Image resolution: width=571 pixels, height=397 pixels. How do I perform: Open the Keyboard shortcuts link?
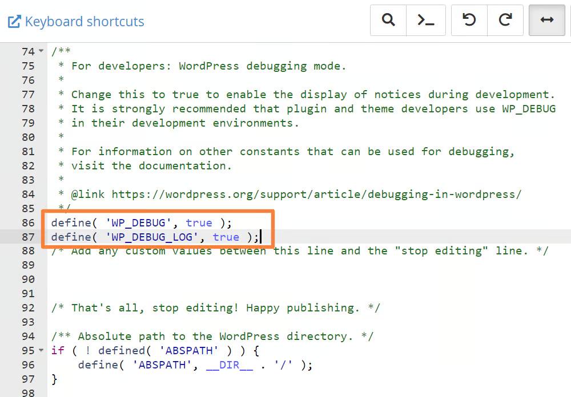[x=85, y=22]
